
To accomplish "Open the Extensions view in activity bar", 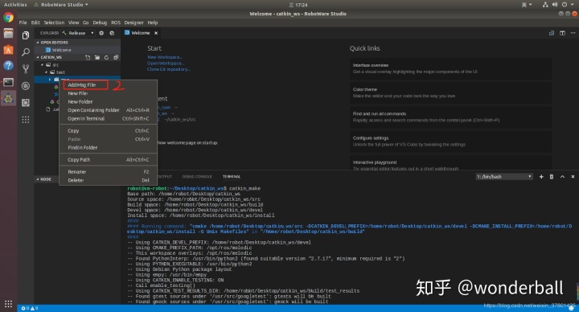I will 26,103.
